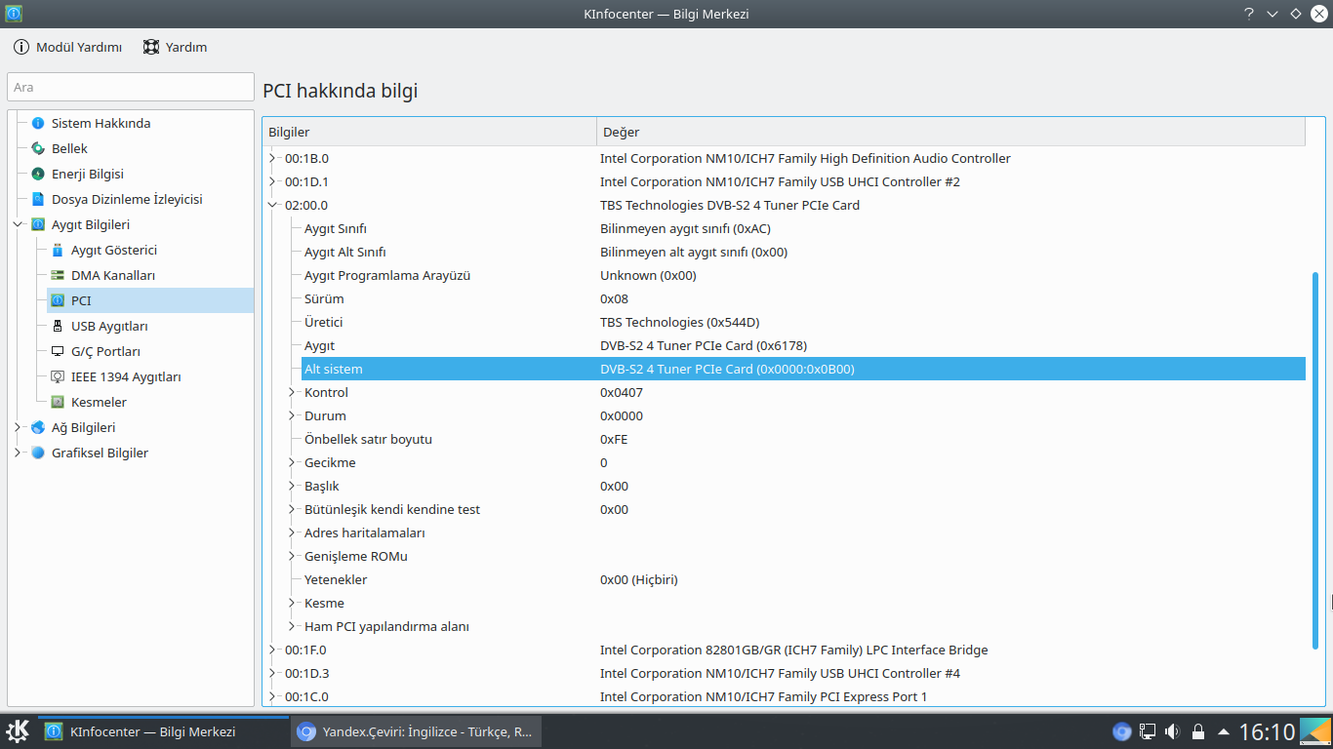The image size is (1333, 749).
Task: Click the Chromium tray icon
Action: (1122, 731)
